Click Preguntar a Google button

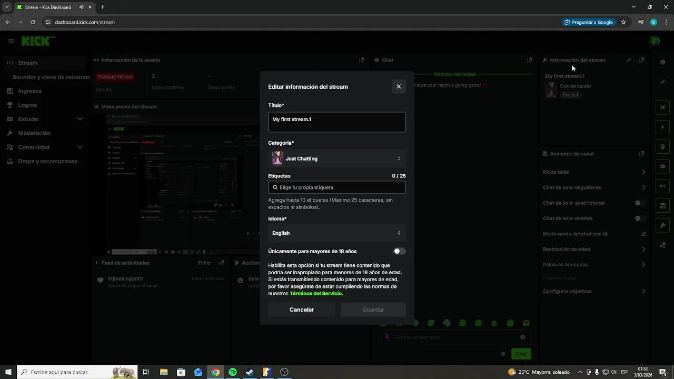pos(588,22)
